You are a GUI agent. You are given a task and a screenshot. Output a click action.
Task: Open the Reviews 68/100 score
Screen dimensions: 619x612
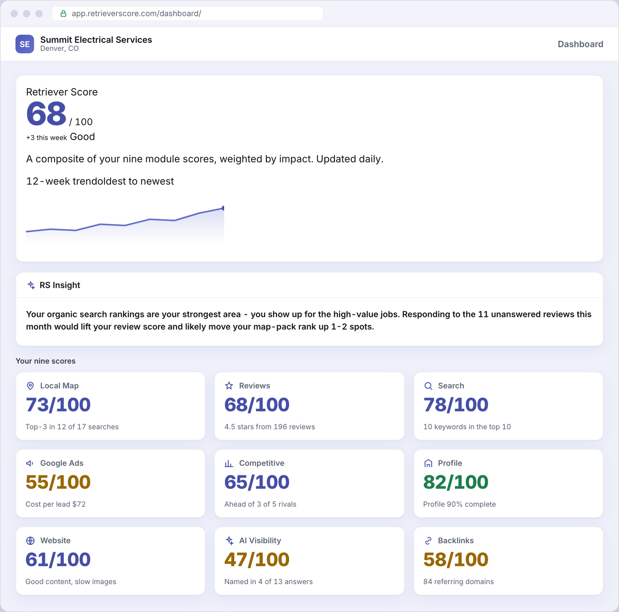[257, 405]
